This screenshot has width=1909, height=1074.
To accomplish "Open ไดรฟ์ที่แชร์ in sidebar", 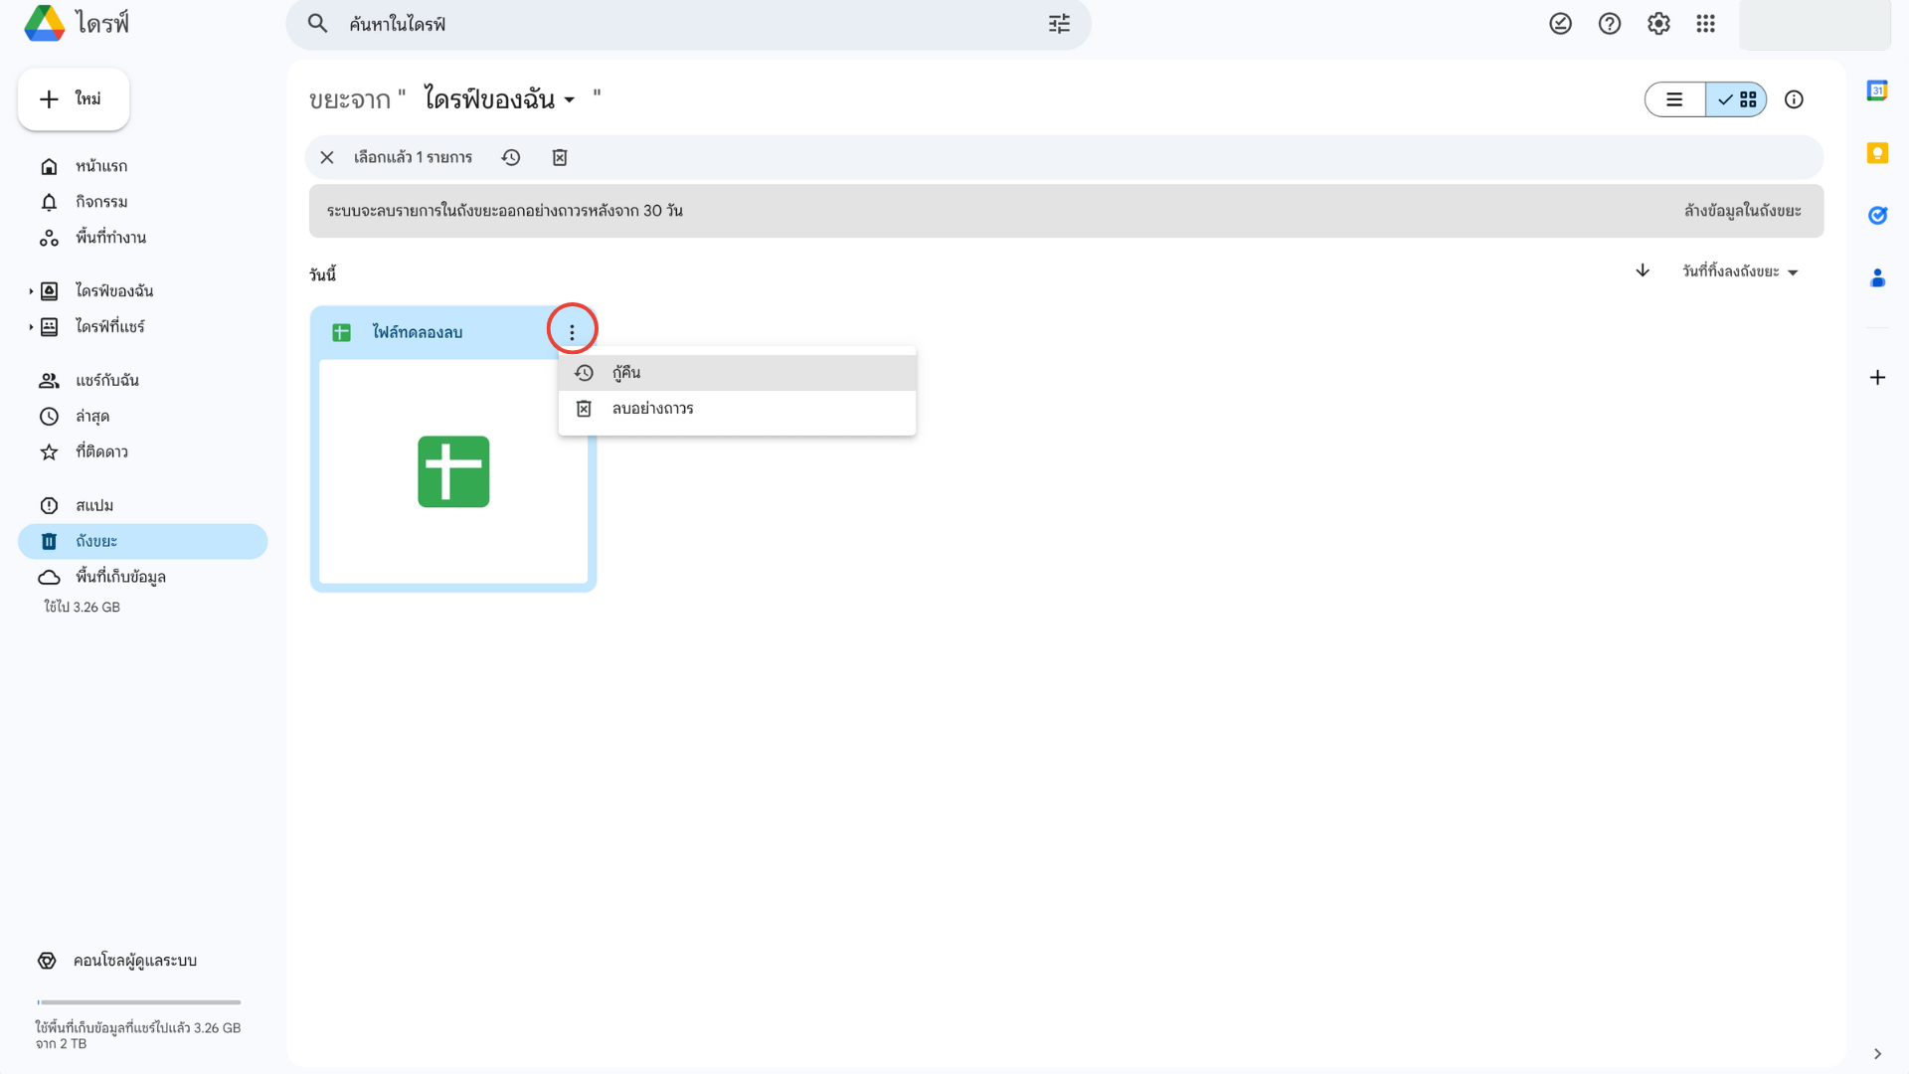I will [x=110, y=327].
